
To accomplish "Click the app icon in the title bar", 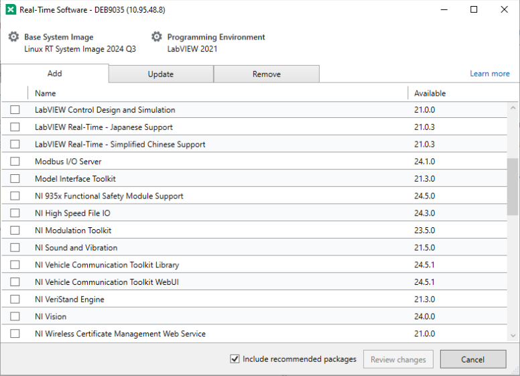I will (x=11, y=9).
